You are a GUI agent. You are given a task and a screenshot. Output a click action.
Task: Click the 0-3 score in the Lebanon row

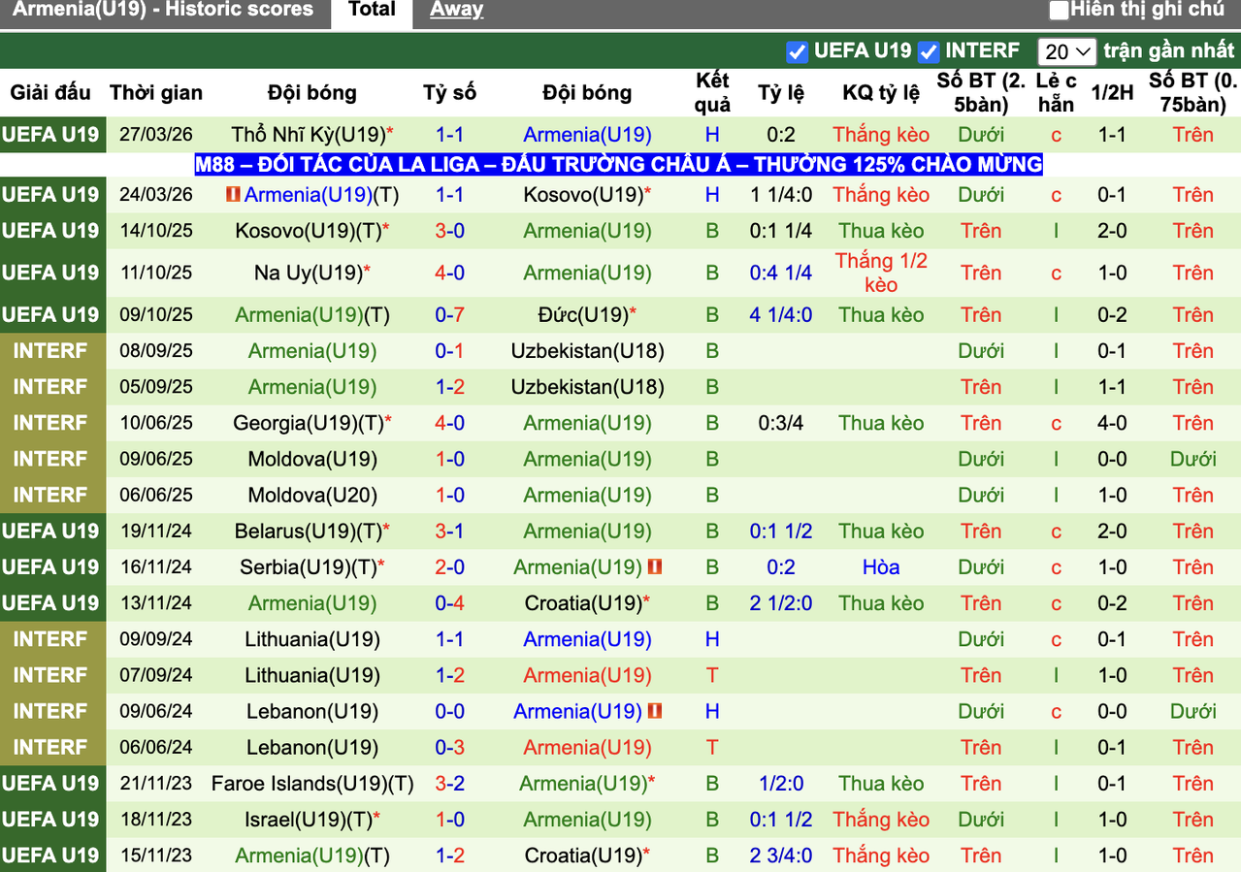pyautogui.click(x=449, y=748)
